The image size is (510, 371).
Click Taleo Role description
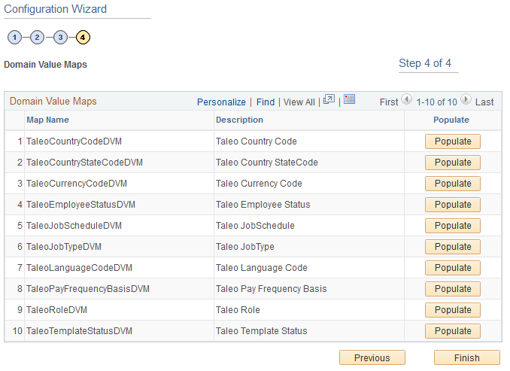(238, 310)
